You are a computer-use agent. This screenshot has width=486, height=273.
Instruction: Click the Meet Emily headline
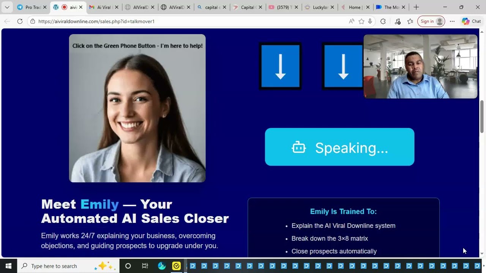[x=135, y=211]
